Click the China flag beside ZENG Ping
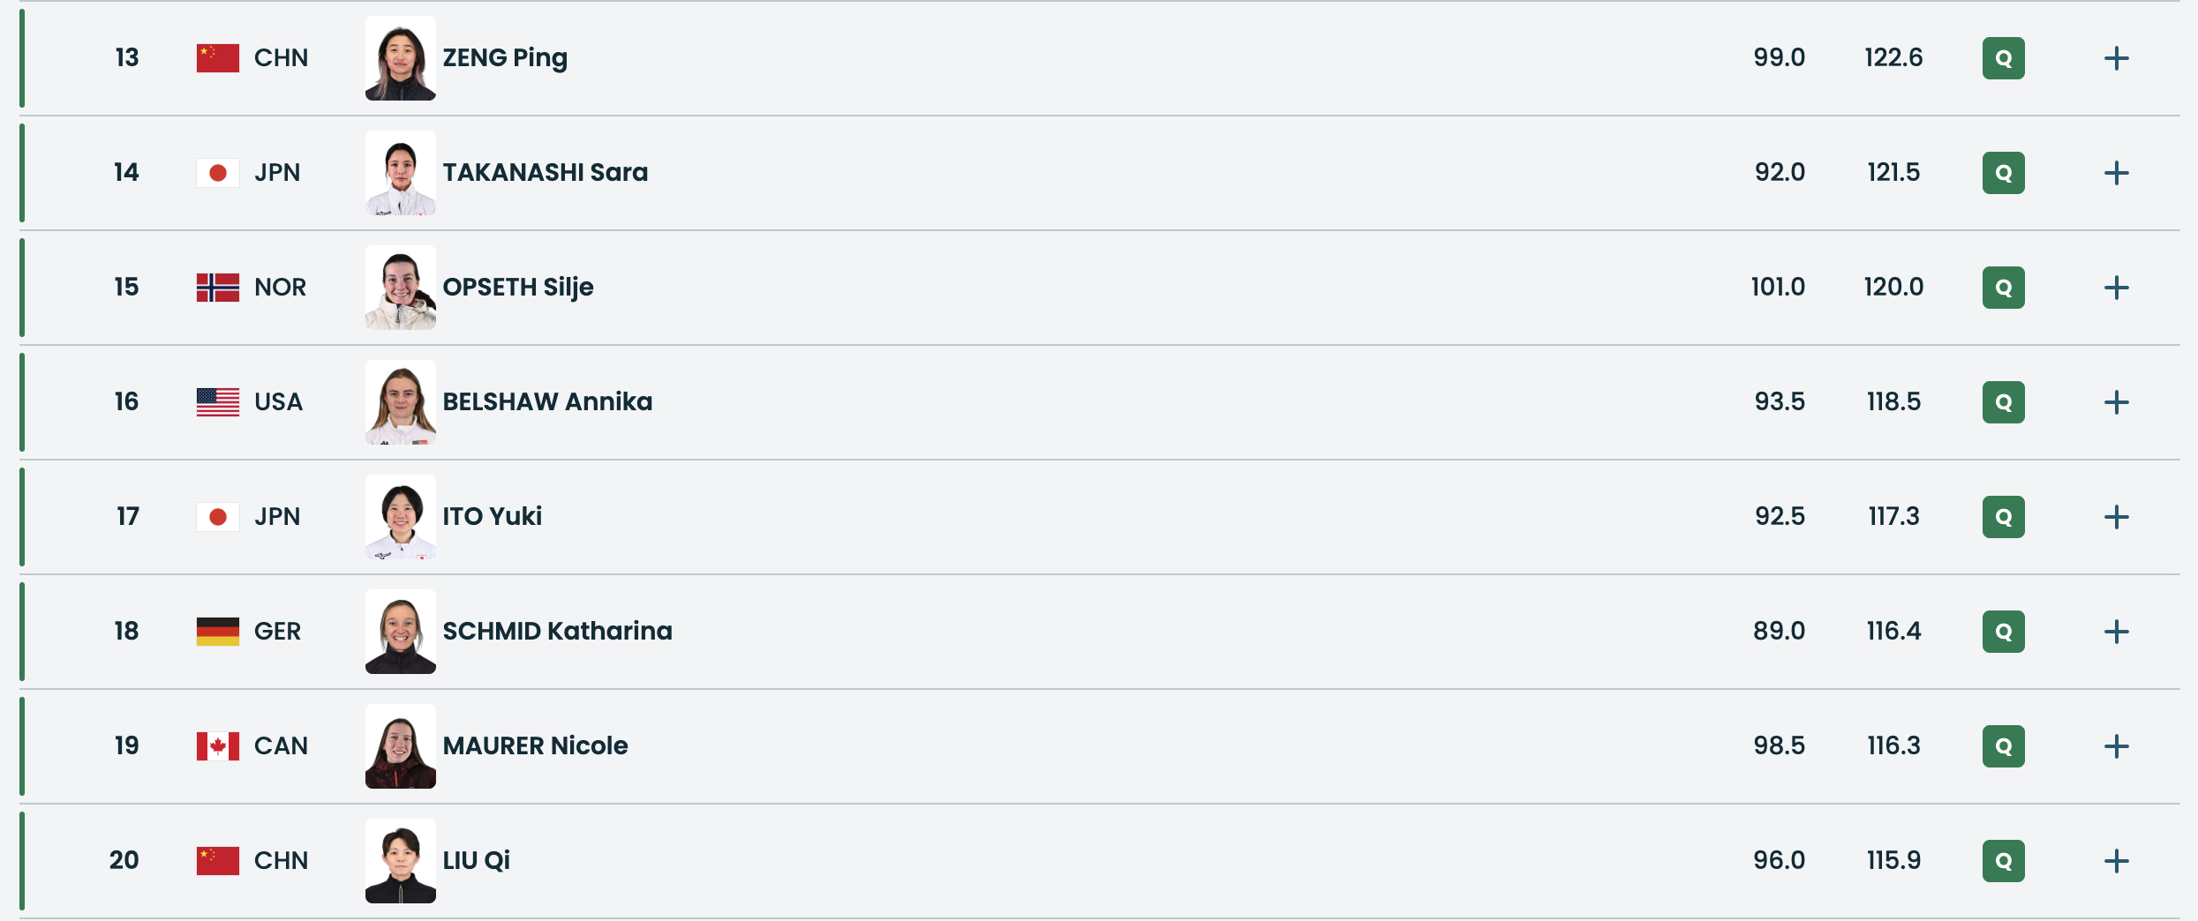Screen dimensions: 2198x921 pyautogui.click(x=217, y=58)
